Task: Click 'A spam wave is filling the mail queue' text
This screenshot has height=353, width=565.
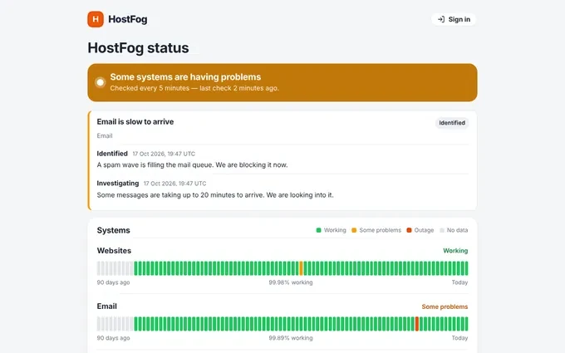Action: (x=192, y=165)
